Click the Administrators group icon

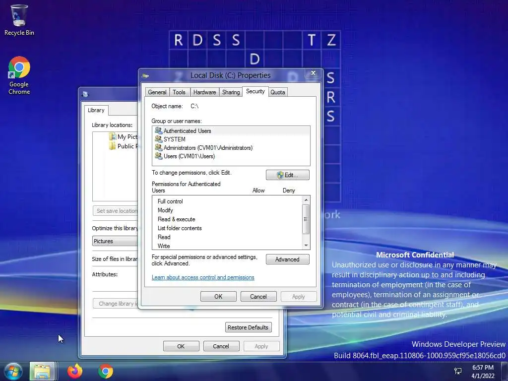pos(158,147)
